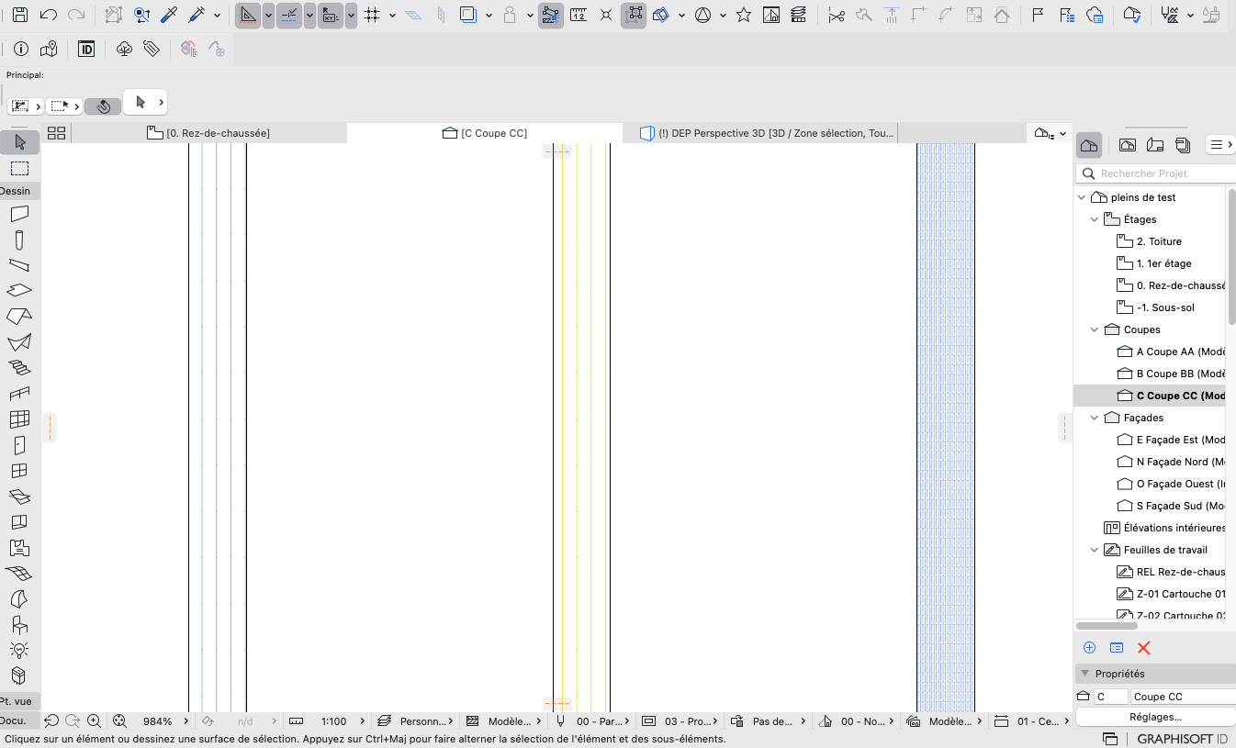Select the Slab tool in toolbox
The height and width of the screenshot is (748, 1236).
coord(19,291)
